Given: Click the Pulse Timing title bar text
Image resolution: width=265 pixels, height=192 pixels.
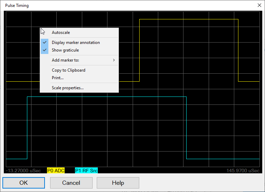Looking at the screenshot, I should coord(17,6).
